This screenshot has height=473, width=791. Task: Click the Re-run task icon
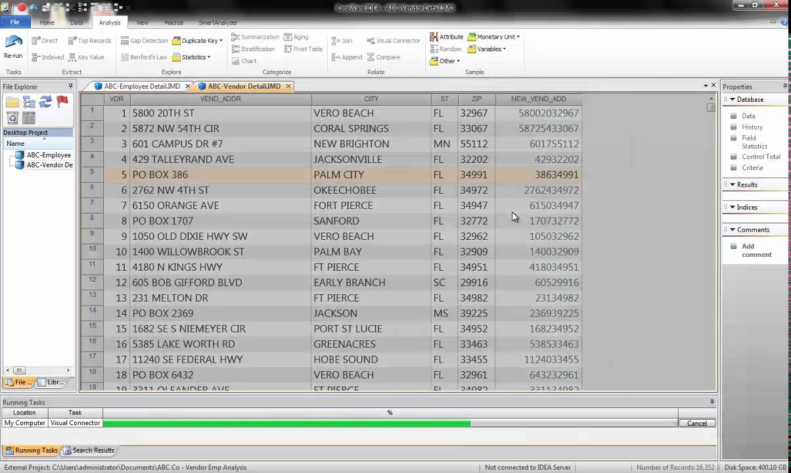tap(13, 46)
